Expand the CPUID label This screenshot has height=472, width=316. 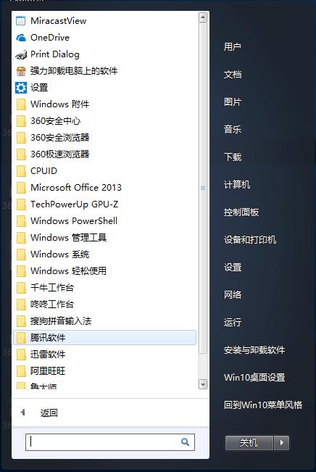point(43,171)
